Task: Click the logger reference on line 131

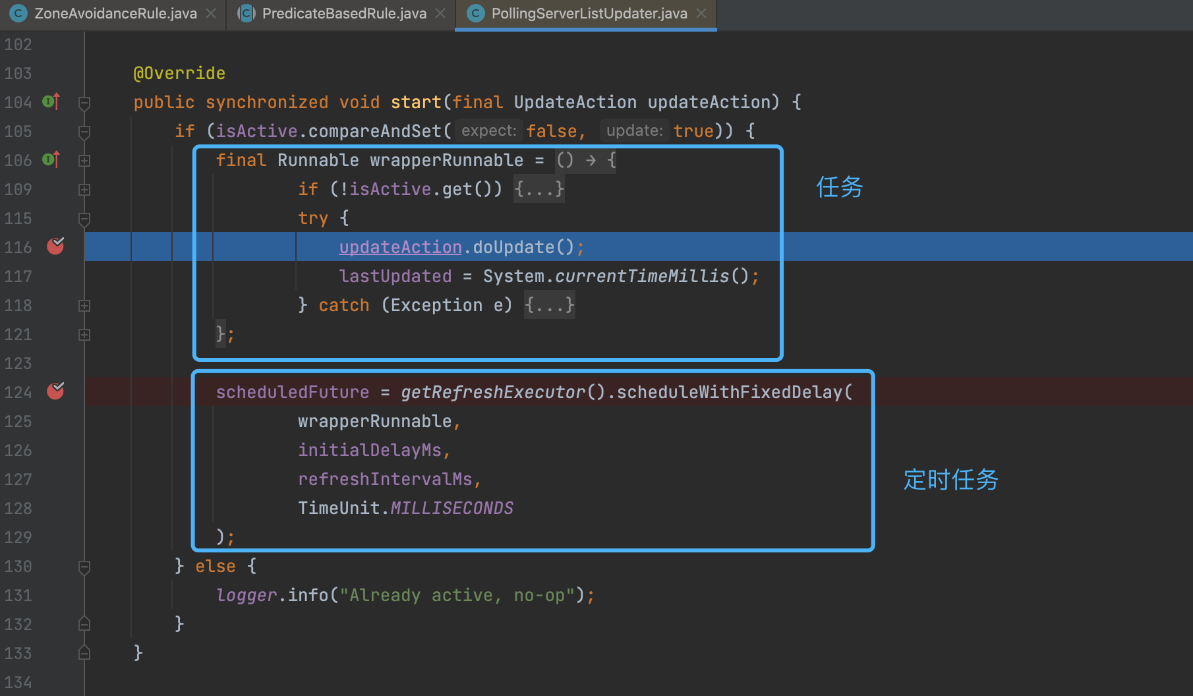Action: click(247, 595)
